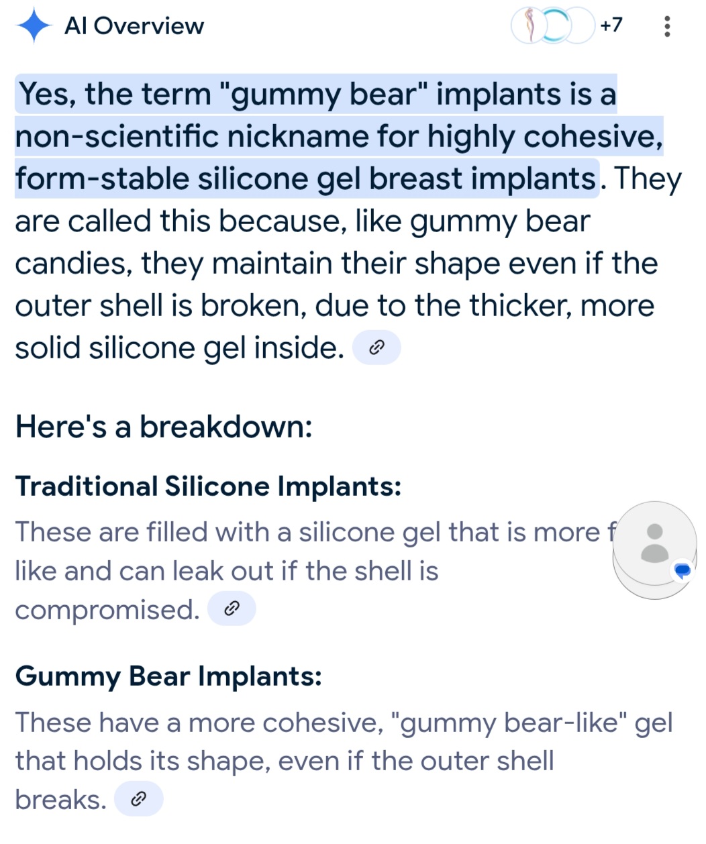This screenshot has width=706, height=844.
Task: Click the AI Overview sparkle icon
Action: [34, 26]
